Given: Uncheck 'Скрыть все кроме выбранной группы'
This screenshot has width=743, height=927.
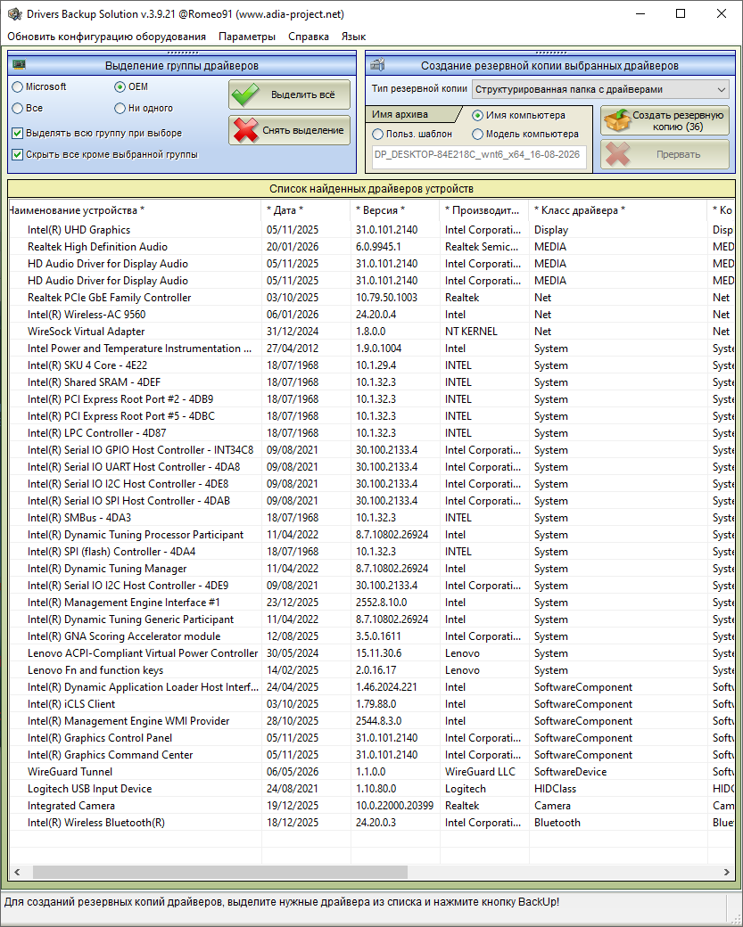Looking at the screenshot, I should [x=18, y=154].
